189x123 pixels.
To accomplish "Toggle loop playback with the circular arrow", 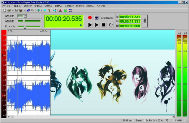I will pyautogui.click(x=111, y=25).
